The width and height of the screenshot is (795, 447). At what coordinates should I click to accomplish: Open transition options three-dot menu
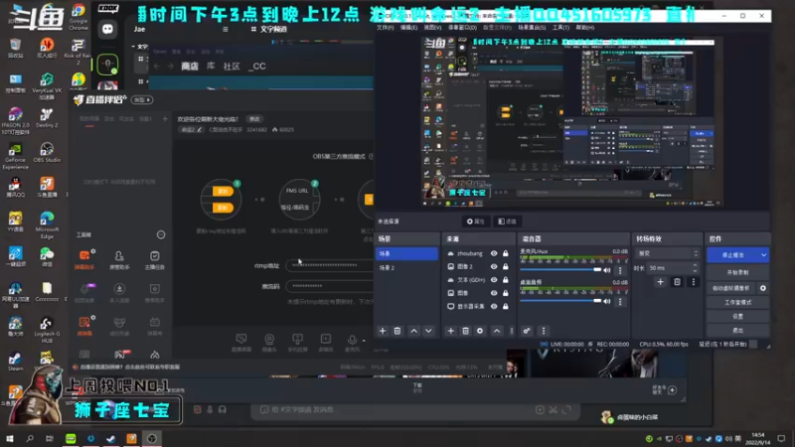[693, 282]
